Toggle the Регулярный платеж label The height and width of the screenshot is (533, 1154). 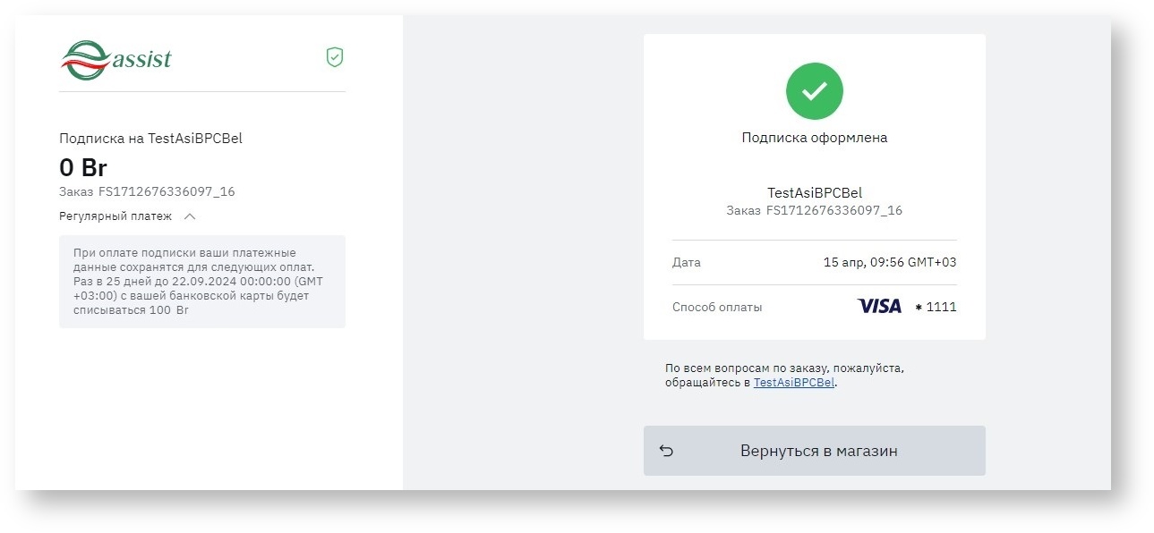115,216
